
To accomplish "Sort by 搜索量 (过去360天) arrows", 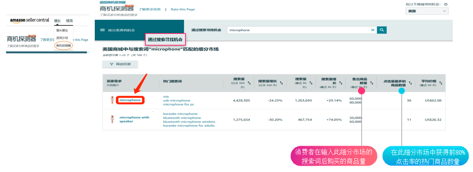I will (249, 82).
